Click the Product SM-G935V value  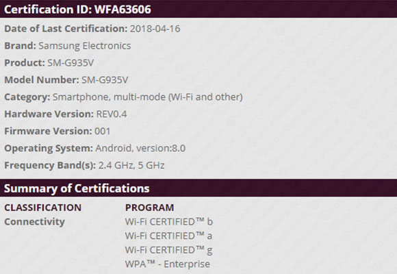71,63
